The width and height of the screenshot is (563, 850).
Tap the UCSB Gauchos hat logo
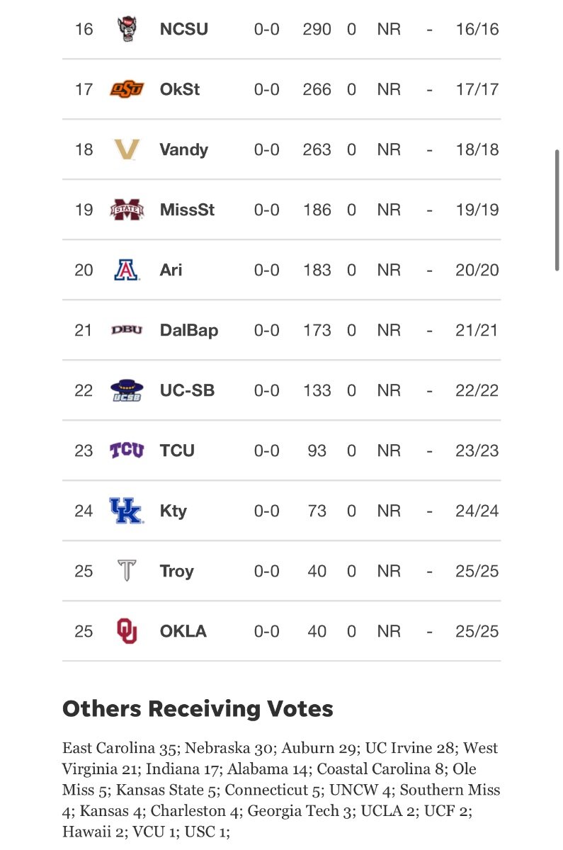127,390
